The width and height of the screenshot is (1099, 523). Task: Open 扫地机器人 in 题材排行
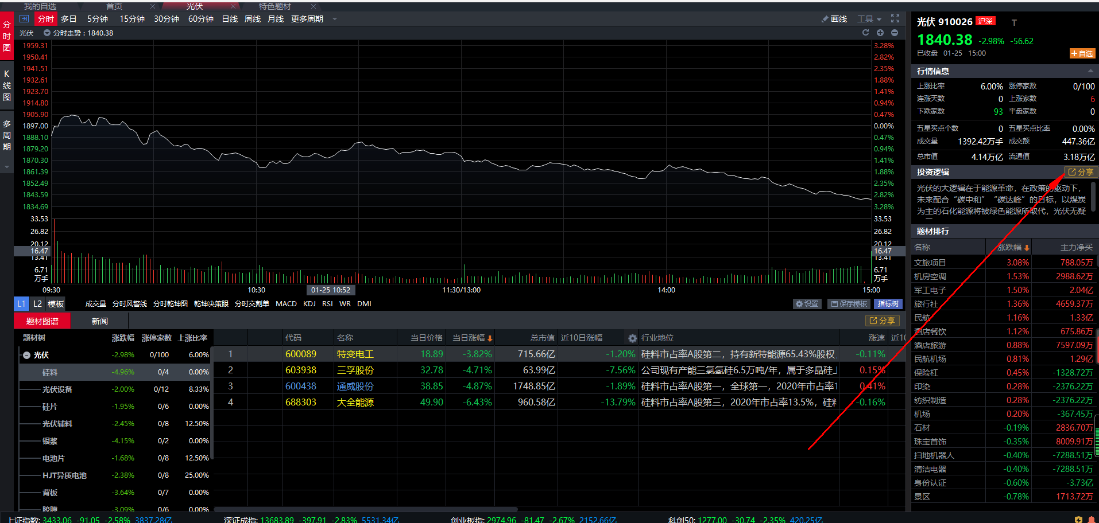coord(934,455)
